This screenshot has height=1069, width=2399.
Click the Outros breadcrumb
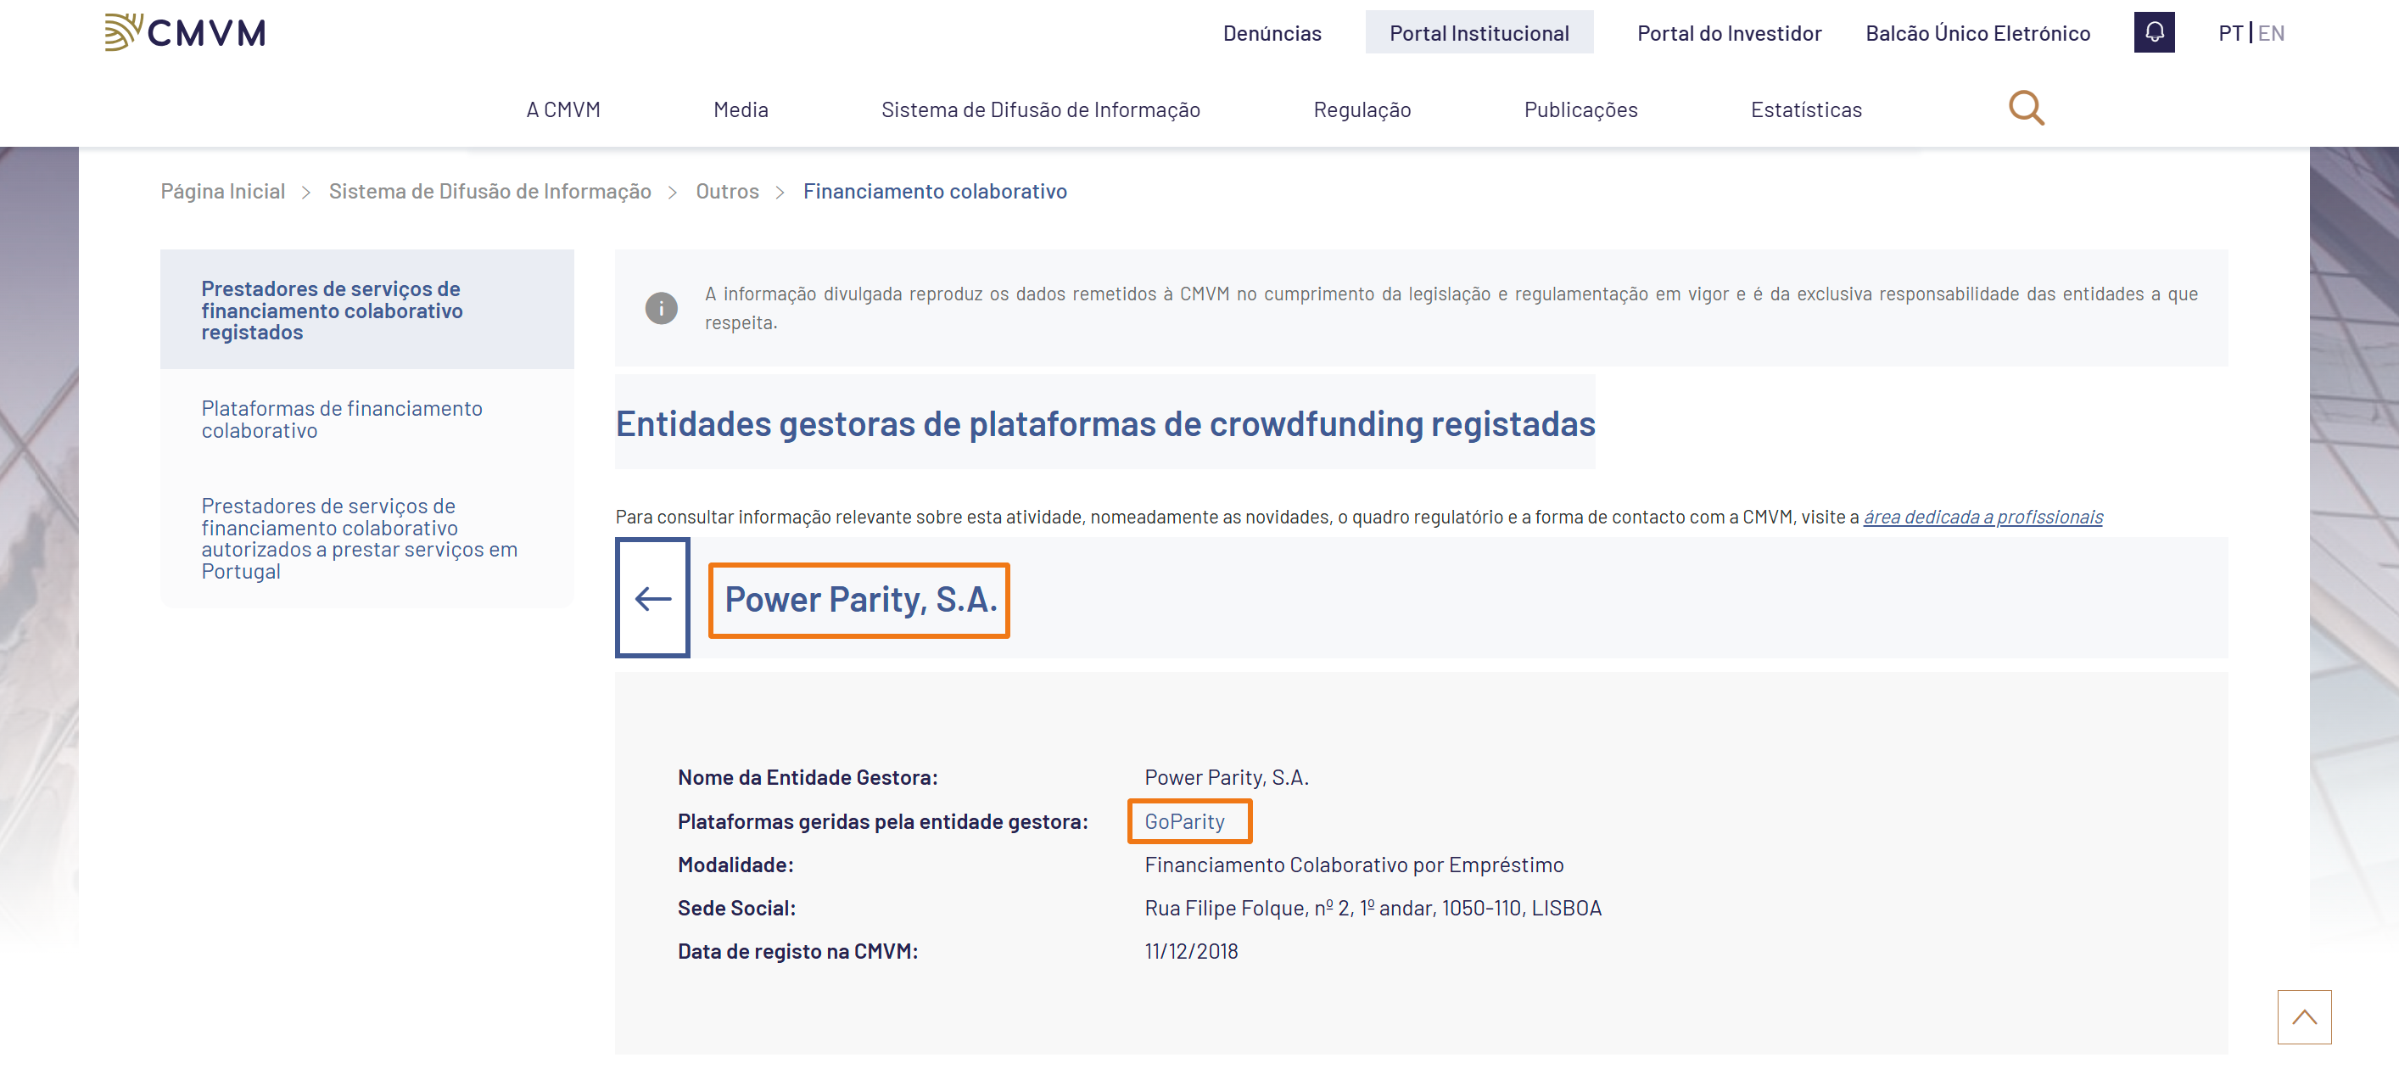pyautogui.click(x=726, y=191)
